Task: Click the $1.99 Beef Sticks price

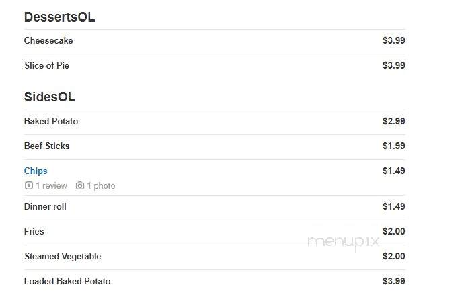Action: pyautogui.click(x=394, y=146)
